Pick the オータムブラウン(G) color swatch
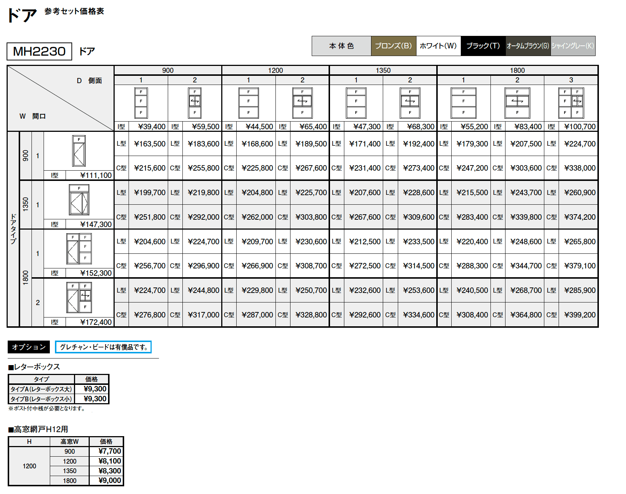626x494 pixels. (528, 46)
